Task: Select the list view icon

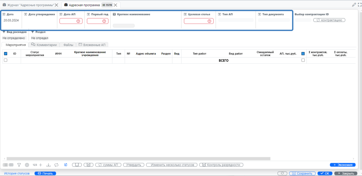Action: pos(5,165)
